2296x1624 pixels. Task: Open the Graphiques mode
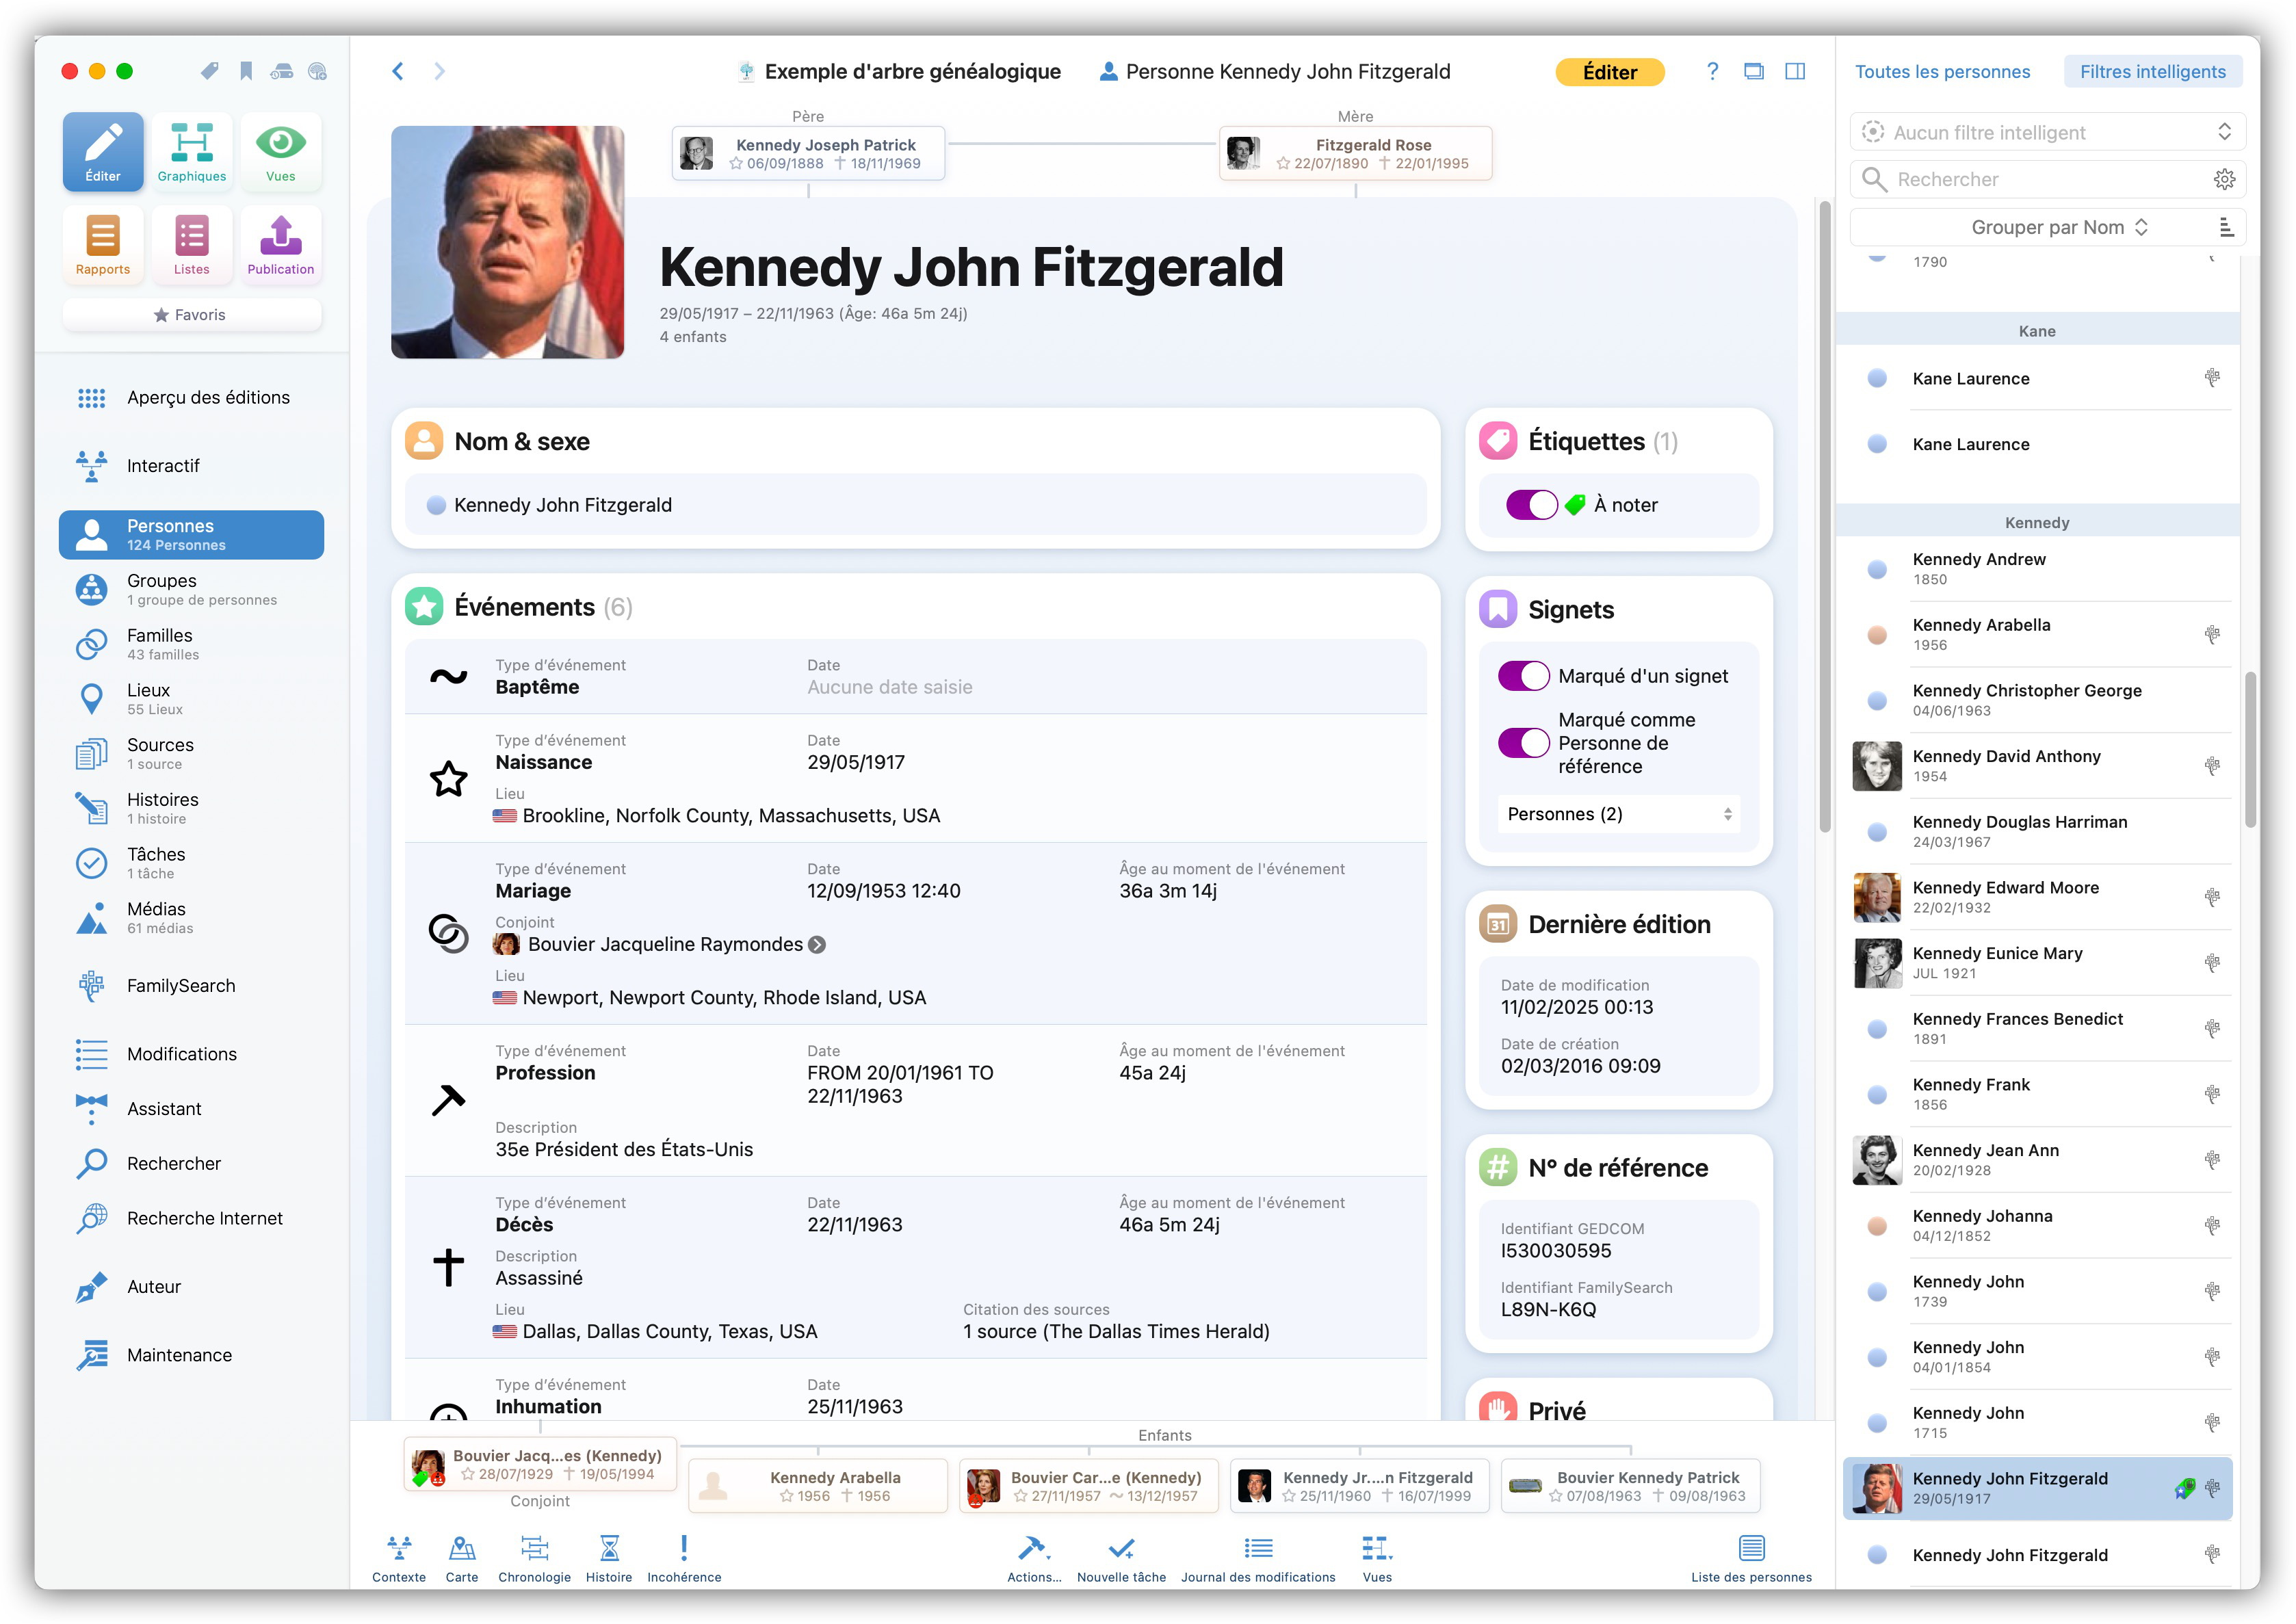[x=191, y=151]
